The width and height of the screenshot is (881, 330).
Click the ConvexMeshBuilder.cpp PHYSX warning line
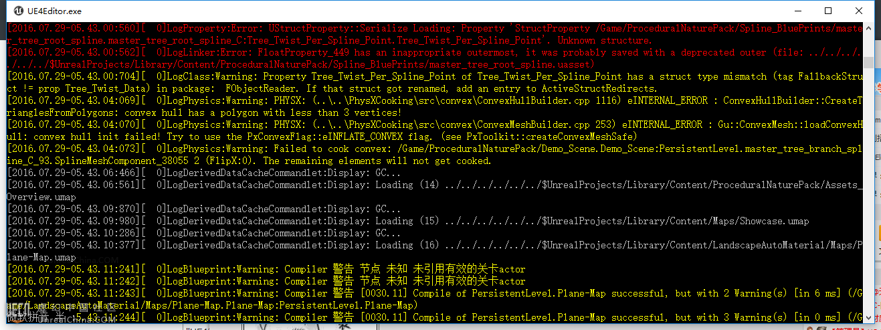(435, 131)
